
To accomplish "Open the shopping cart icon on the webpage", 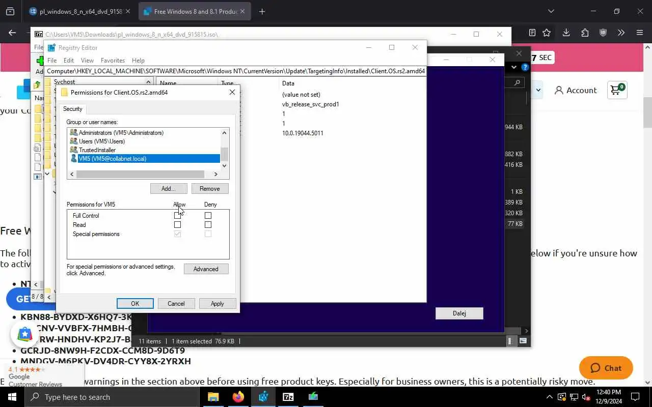I will pyautogui.click(x=617, y=90).
